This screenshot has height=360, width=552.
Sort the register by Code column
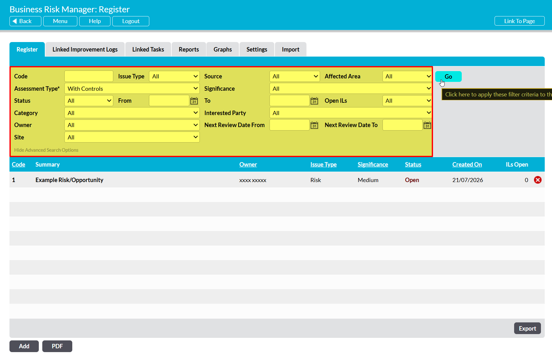tap(18, 164)
